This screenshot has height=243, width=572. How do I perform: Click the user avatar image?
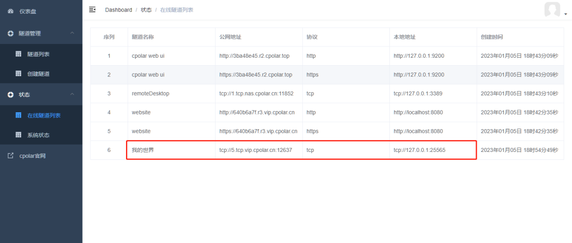pos(552,10)
